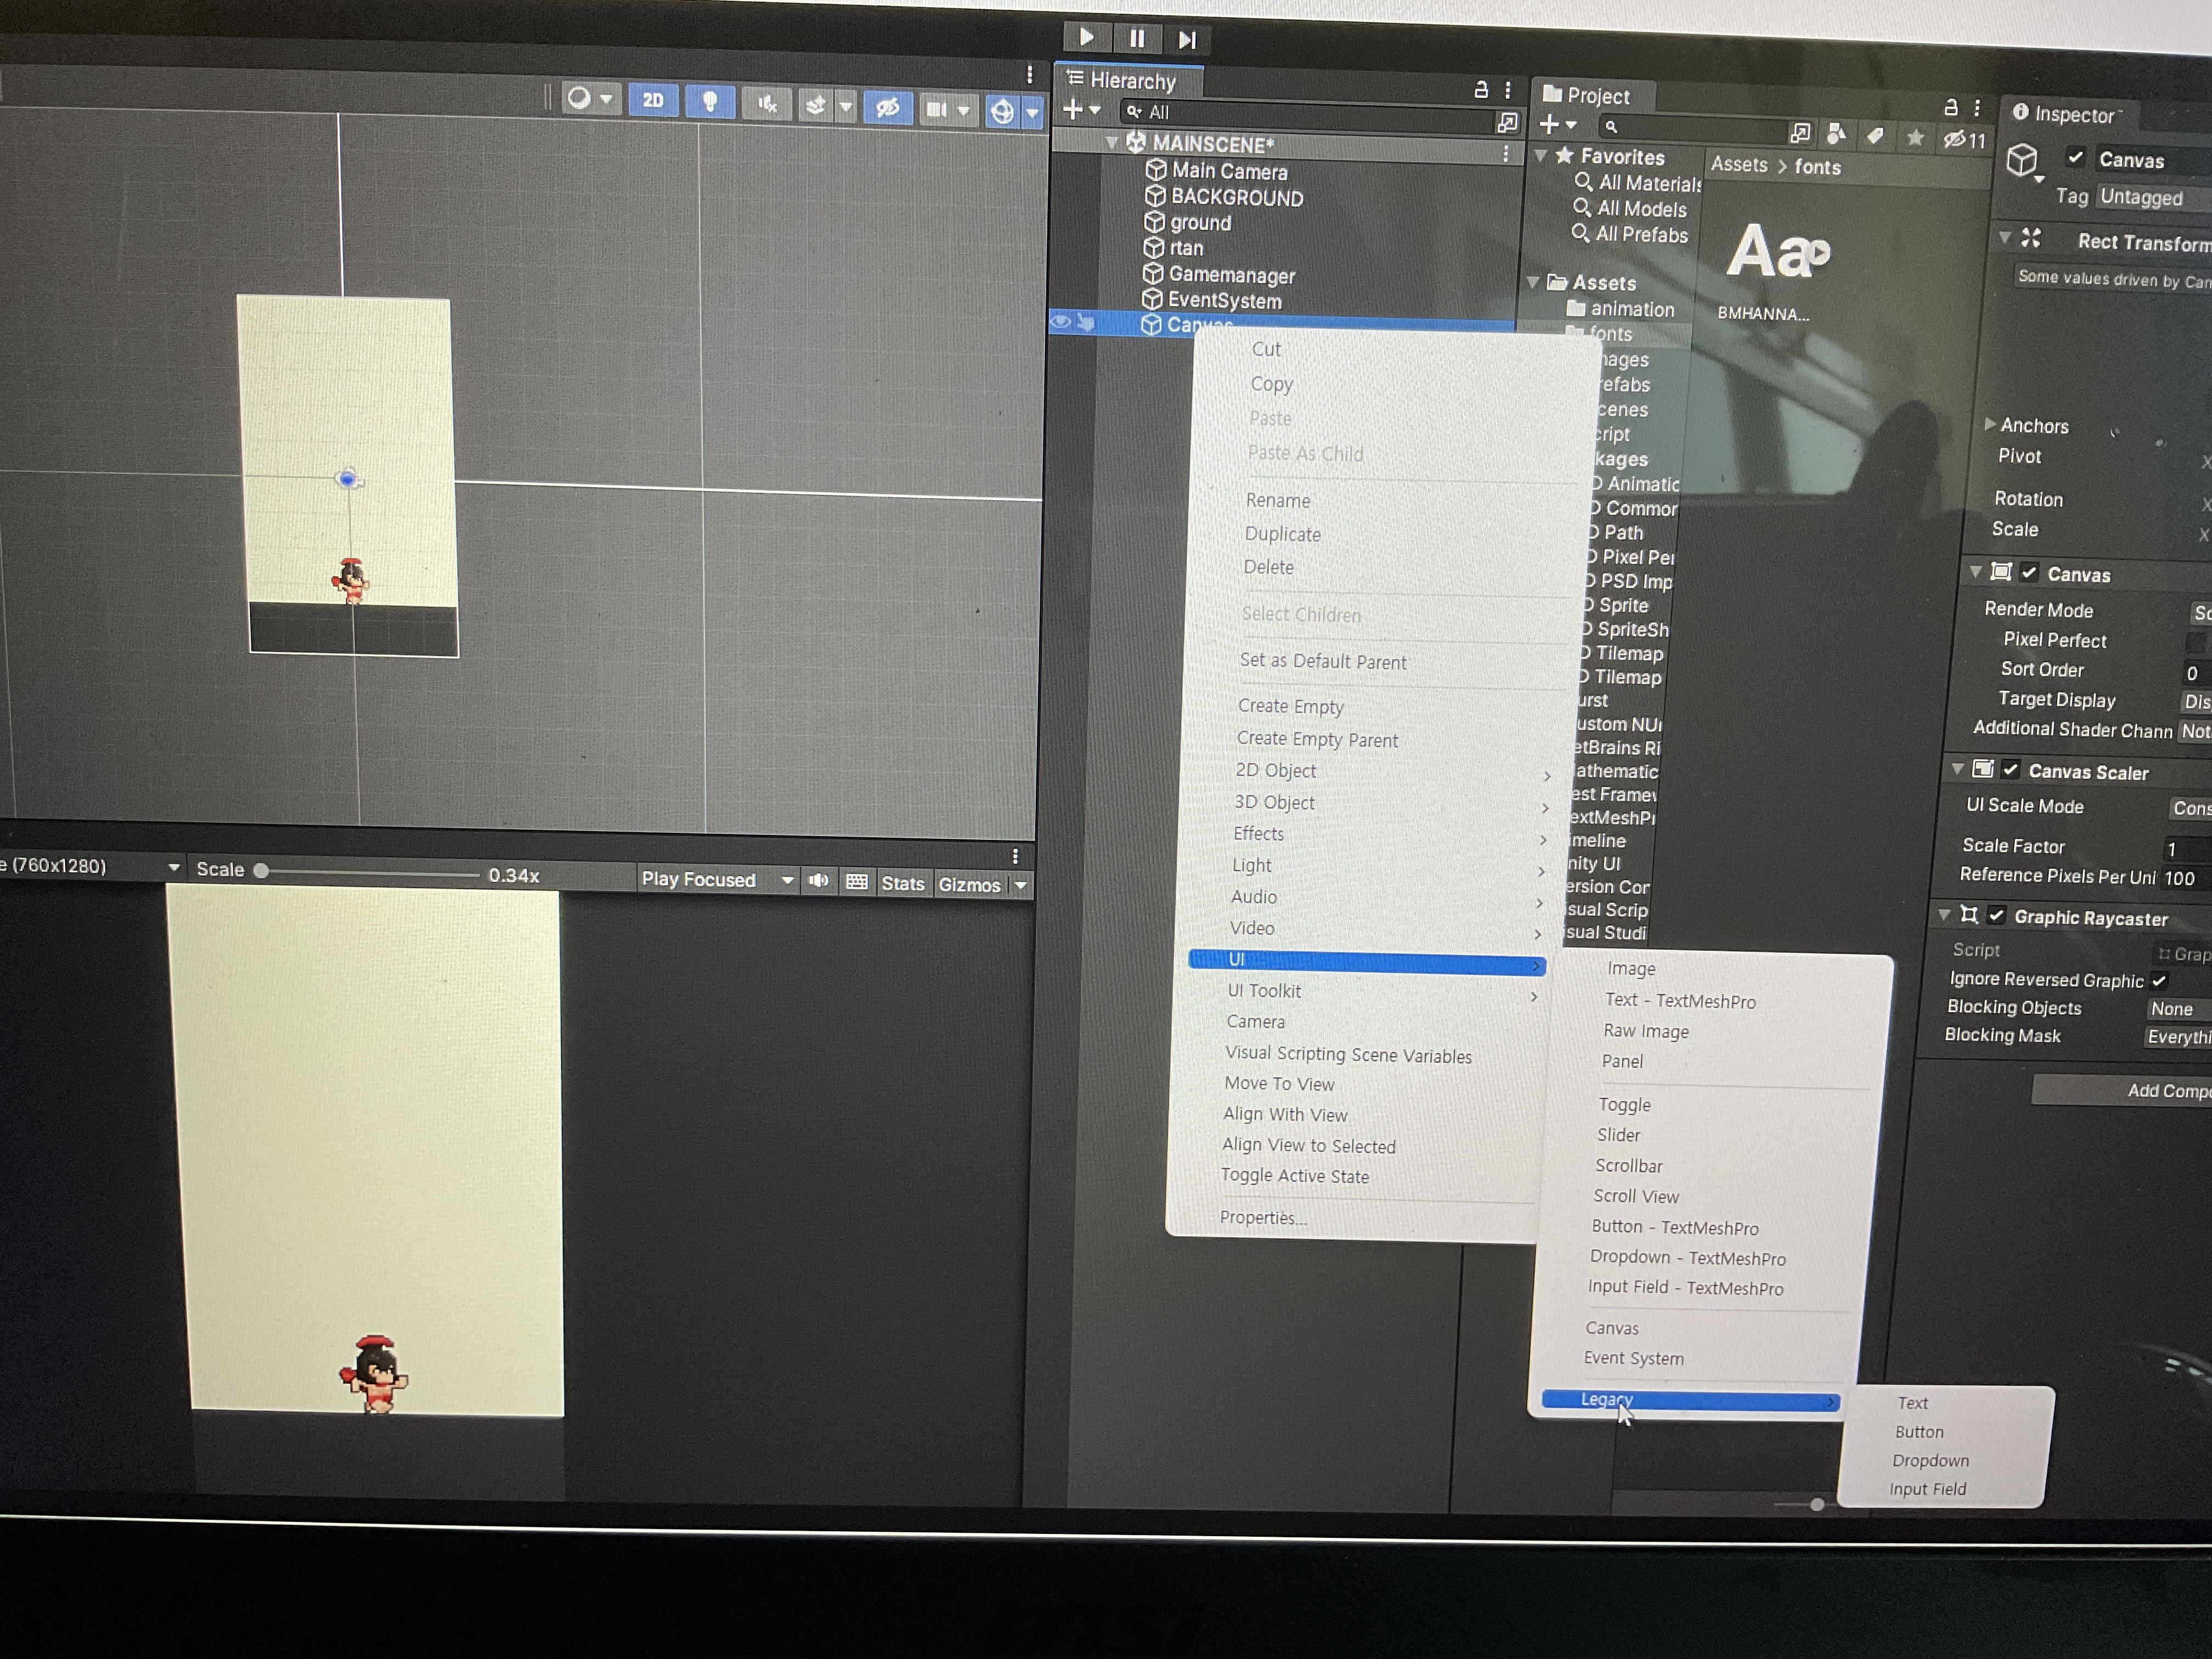Lock the Hierarchy panel

point(1481,89)
